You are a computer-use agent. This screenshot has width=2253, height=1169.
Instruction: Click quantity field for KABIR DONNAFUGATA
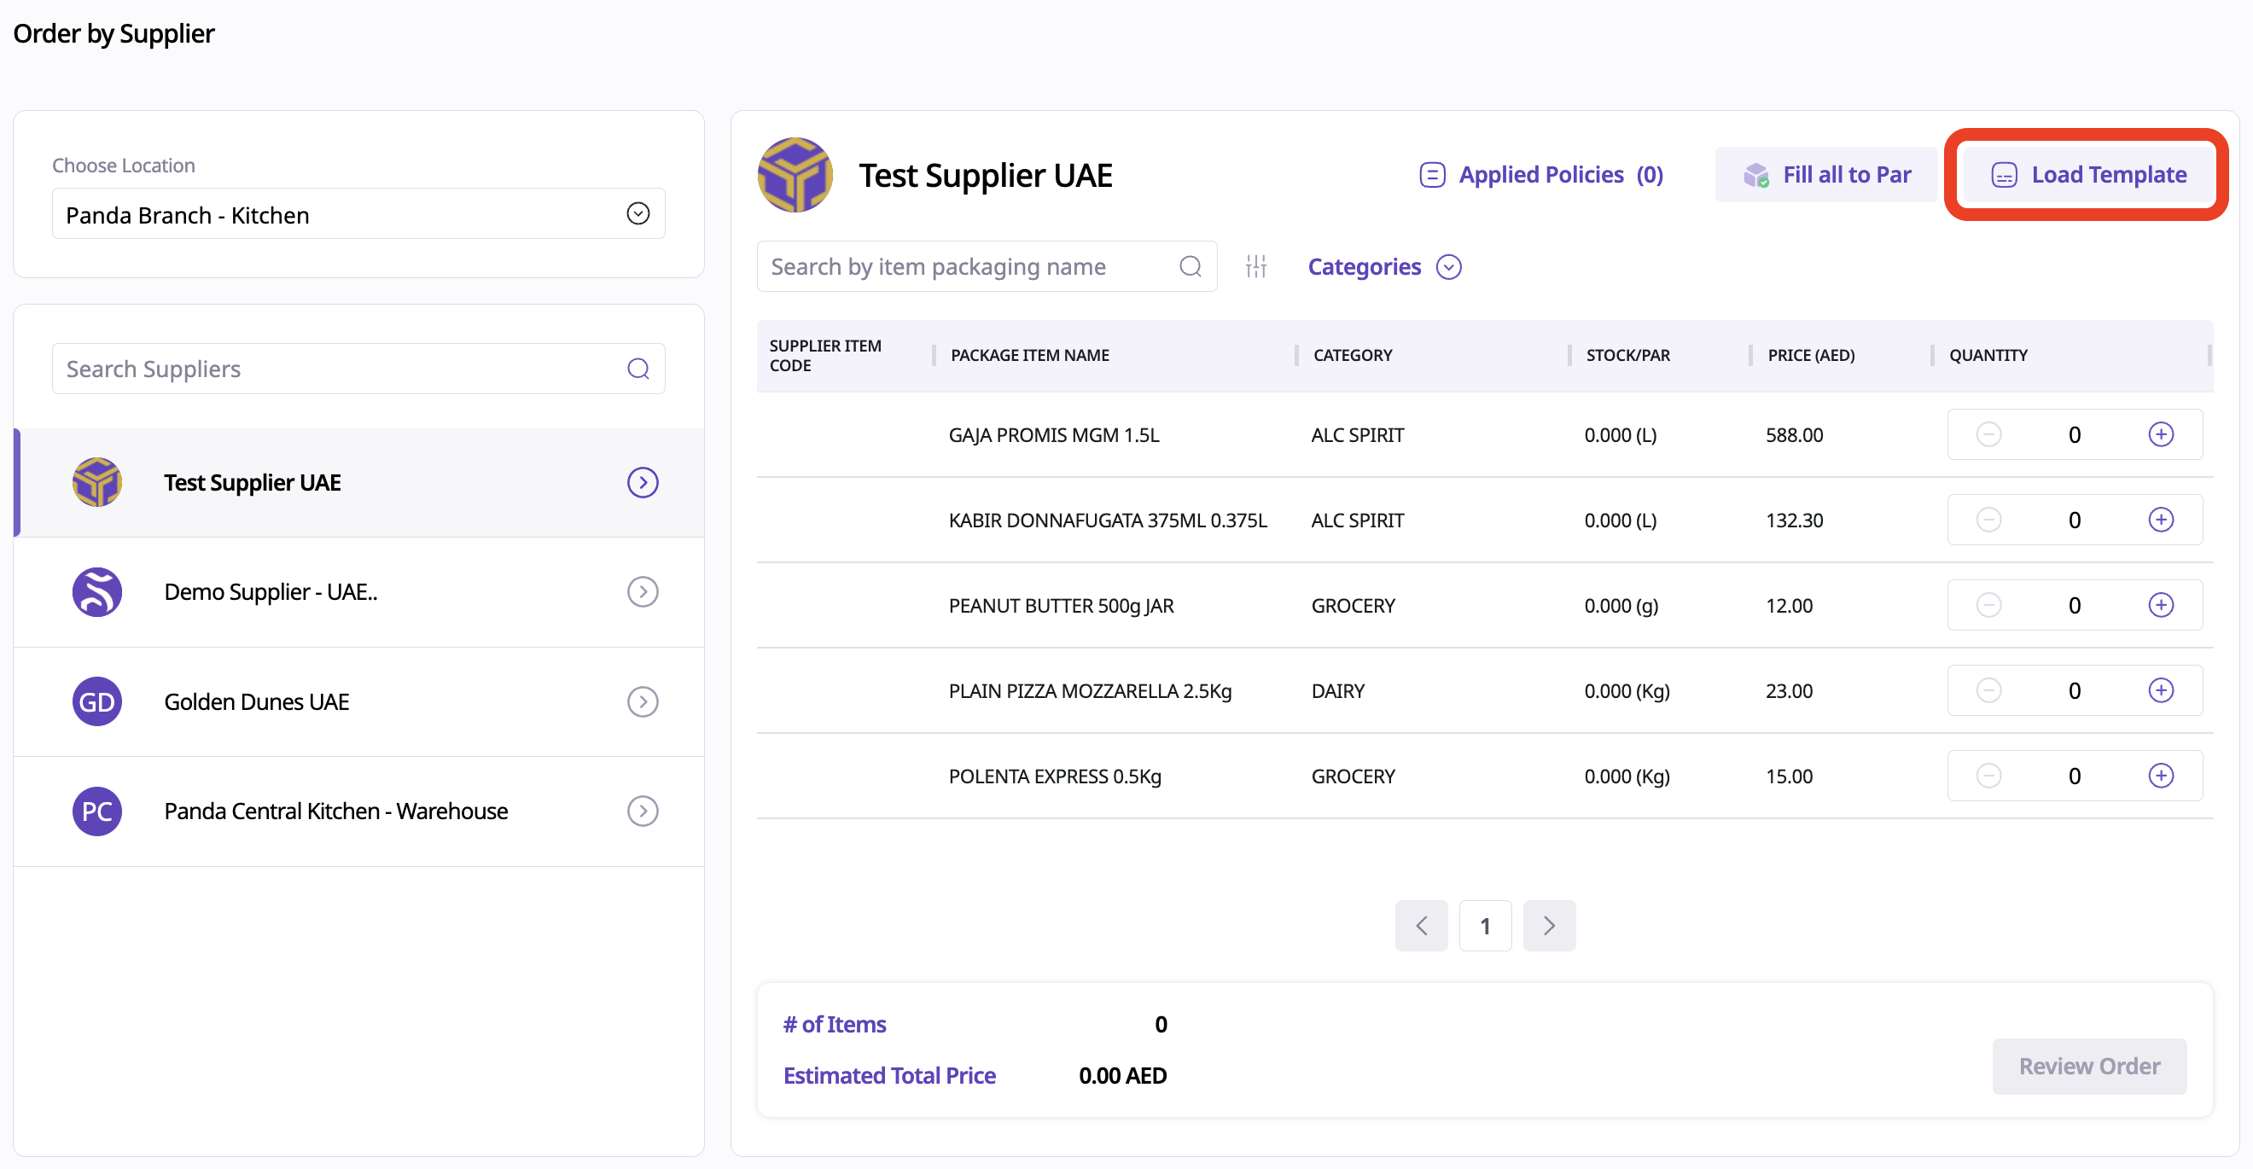pyautogui.click(x=2074, y=521)
